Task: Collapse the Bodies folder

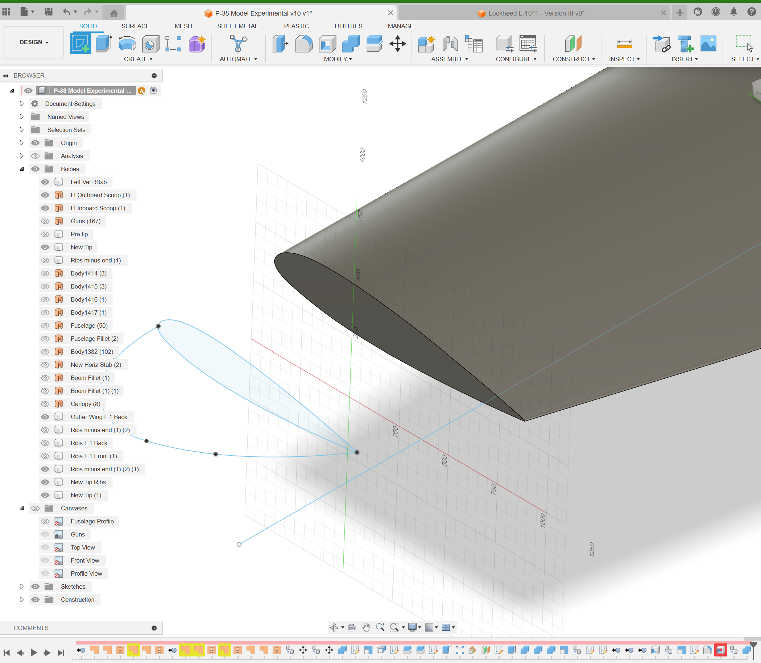Action: pos(21,169)
